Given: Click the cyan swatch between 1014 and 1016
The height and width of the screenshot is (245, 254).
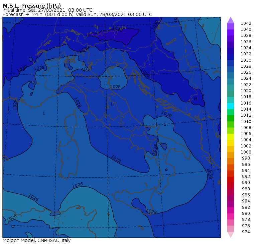Looking at the screenshot, I should pyautogui.click(x=231, y=106).
